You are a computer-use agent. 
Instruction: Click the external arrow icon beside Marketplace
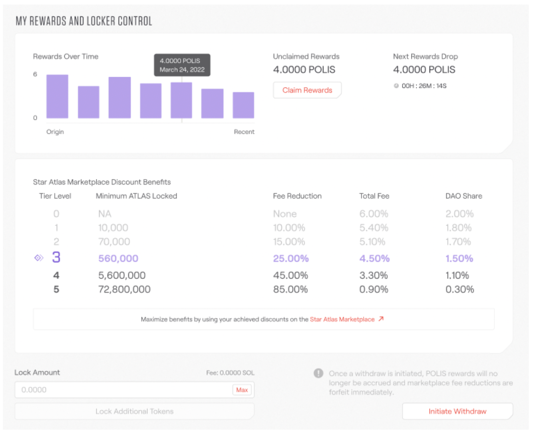(x=381, y=319)
